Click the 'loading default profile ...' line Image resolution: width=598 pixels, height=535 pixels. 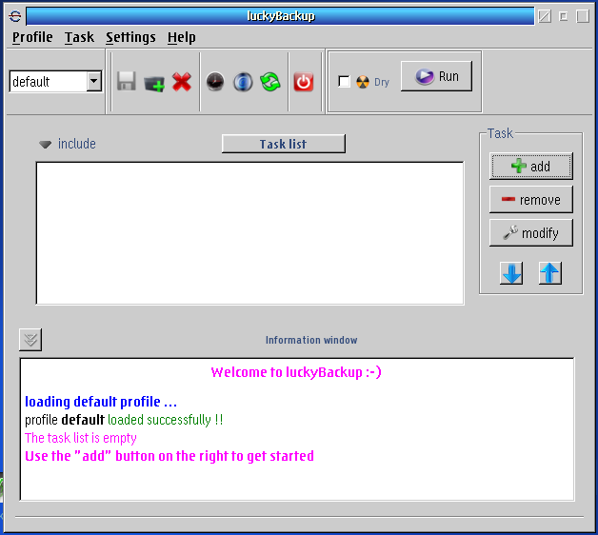[x=101, y=402]
